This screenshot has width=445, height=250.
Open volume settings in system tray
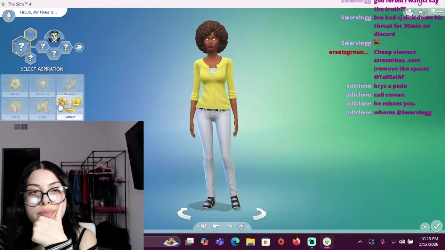[x=402, y=242]
